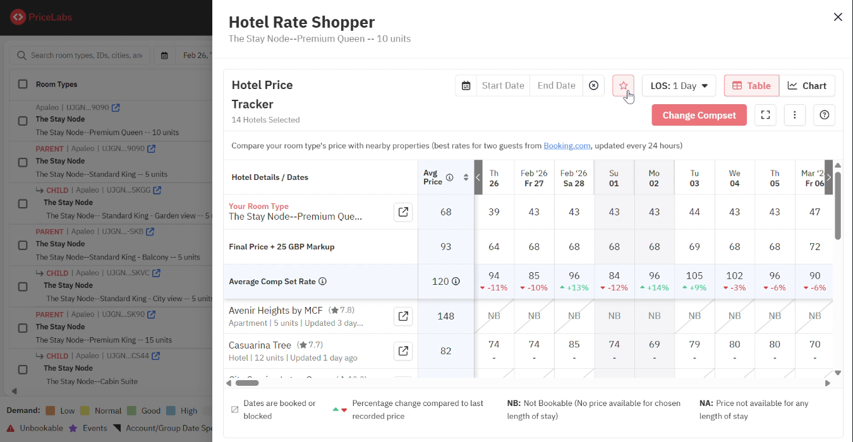Image resolution: width=853 pixels, height=442 pixels.
Task: Open the three-dot more options menu
Action: click(794, 115)
